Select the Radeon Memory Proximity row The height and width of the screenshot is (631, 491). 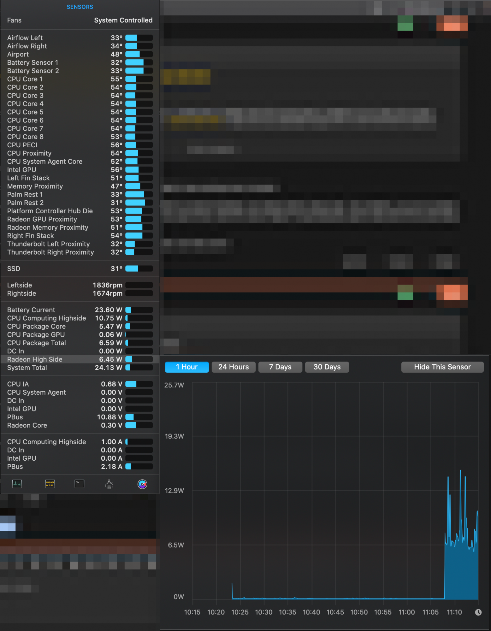point(80,227)
